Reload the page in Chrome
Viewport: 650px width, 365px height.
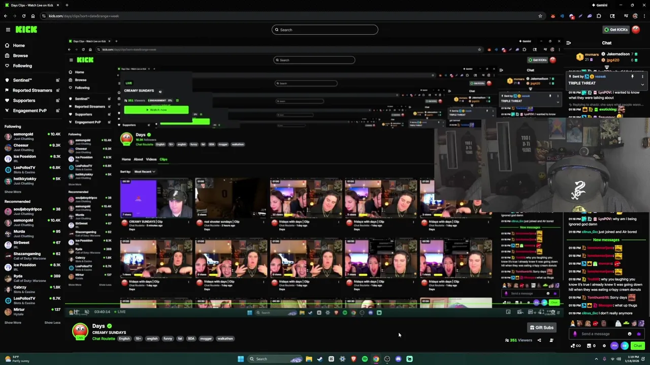point(23,16)
